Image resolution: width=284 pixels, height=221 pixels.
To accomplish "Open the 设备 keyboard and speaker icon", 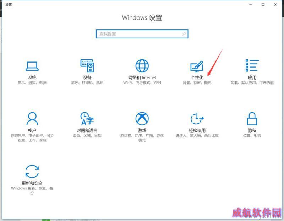I will click(x=87, y=66).
